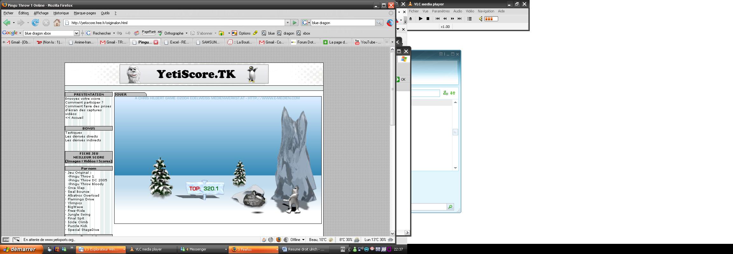Open the Firefox home page icon
Viewport: 733px width, 254px height.
click(57, 23)
